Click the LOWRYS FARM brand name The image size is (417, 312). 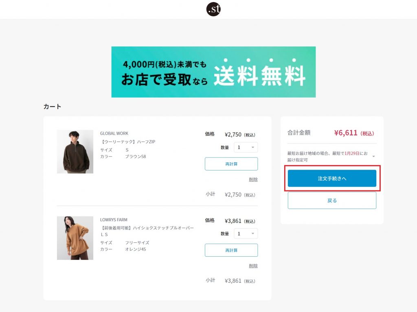pyautogui.click(x=114, y=220)
